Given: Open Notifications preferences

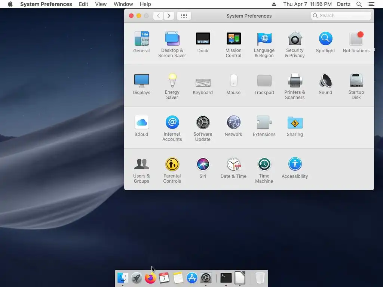Looking at the screenshot, I should click(x=356, y=42).
